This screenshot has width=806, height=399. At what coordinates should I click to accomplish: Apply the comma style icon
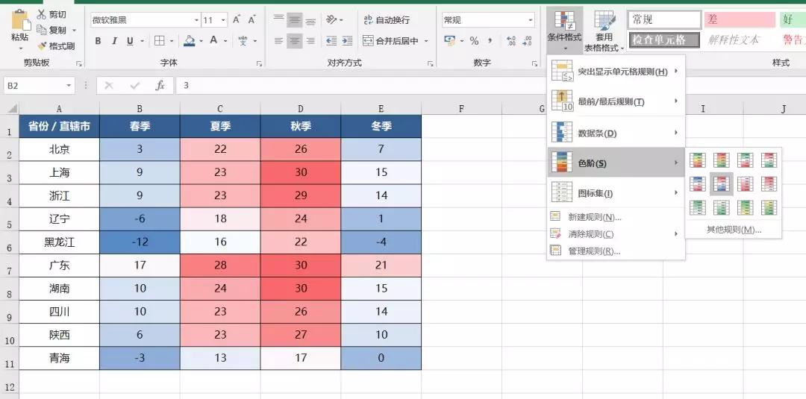pos(490,41)
